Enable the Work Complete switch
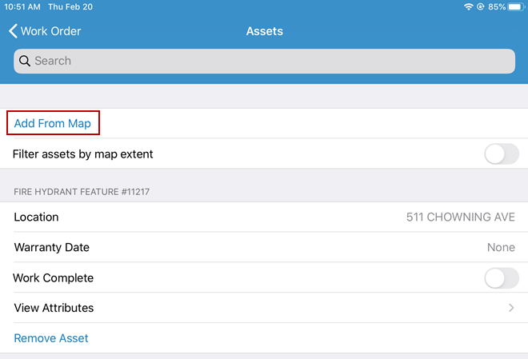The width and height of the screenshot is (528, 359). click(502, 278)
